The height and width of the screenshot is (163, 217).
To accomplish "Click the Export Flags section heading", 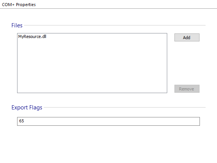I will (x=27, y=108).
